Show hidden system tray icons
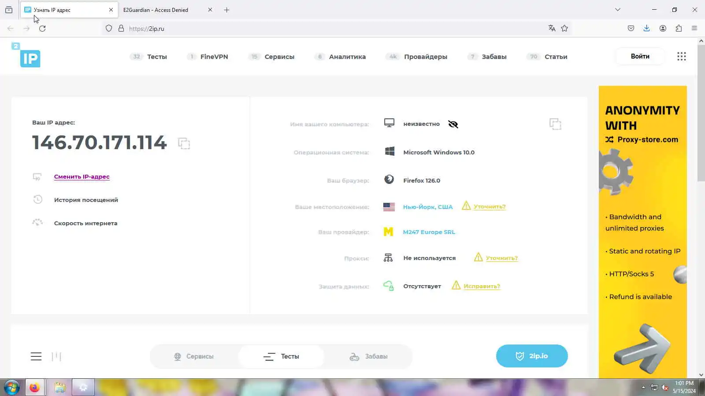This screenshot has width=705, height=396. pyautogui.click(x=643, y=388)
